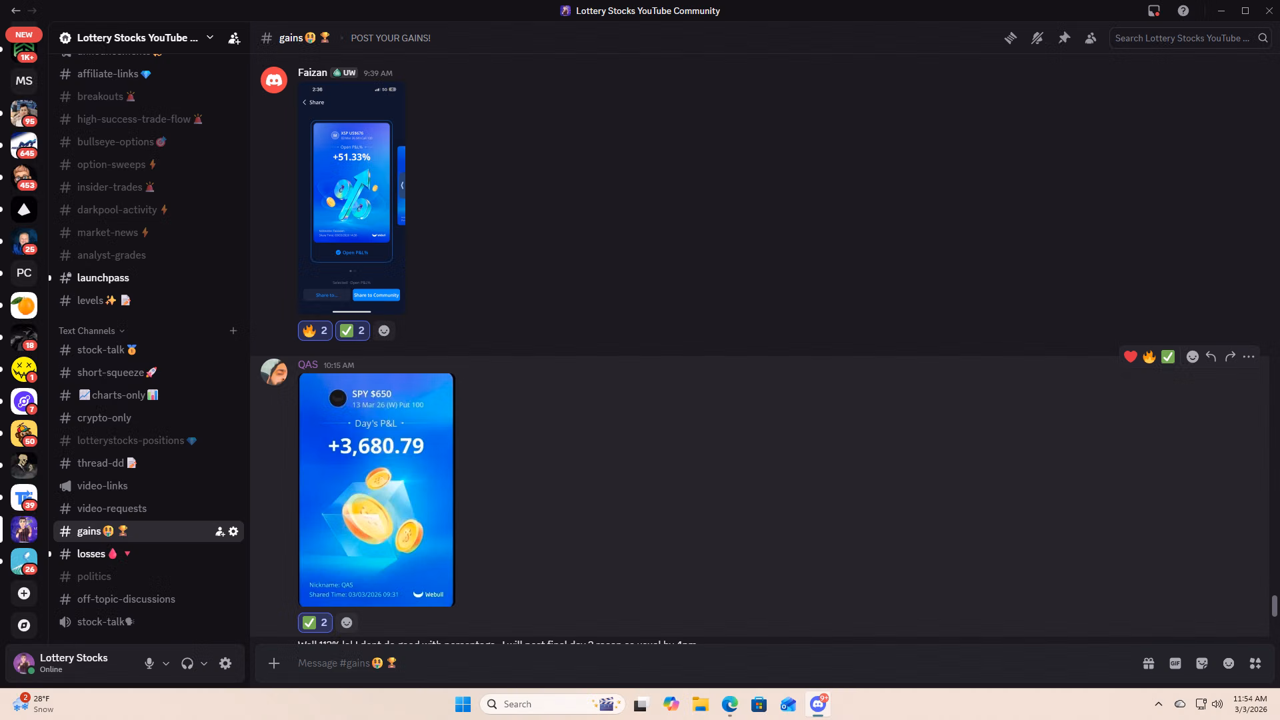Toggle headphones deafen

click(x=187, y=663)
